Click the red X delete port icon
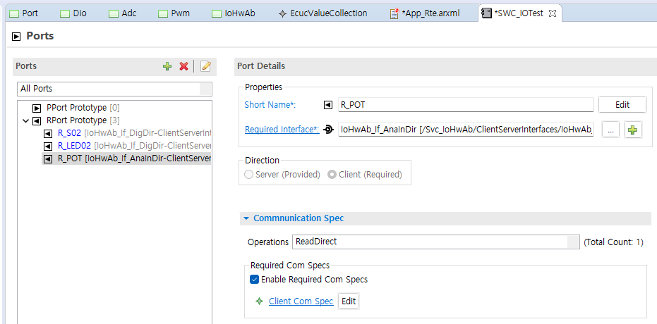657x324 pixels. coord(184,66)
